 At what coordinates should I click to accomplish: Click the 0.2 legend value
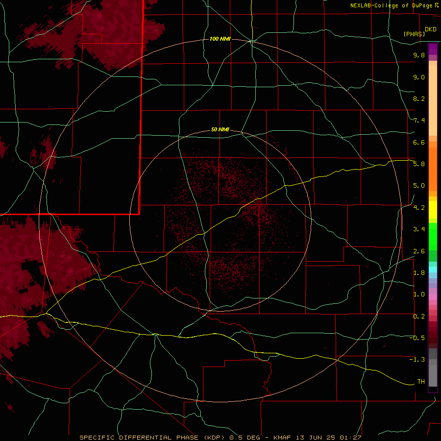[x=419, y=317]
